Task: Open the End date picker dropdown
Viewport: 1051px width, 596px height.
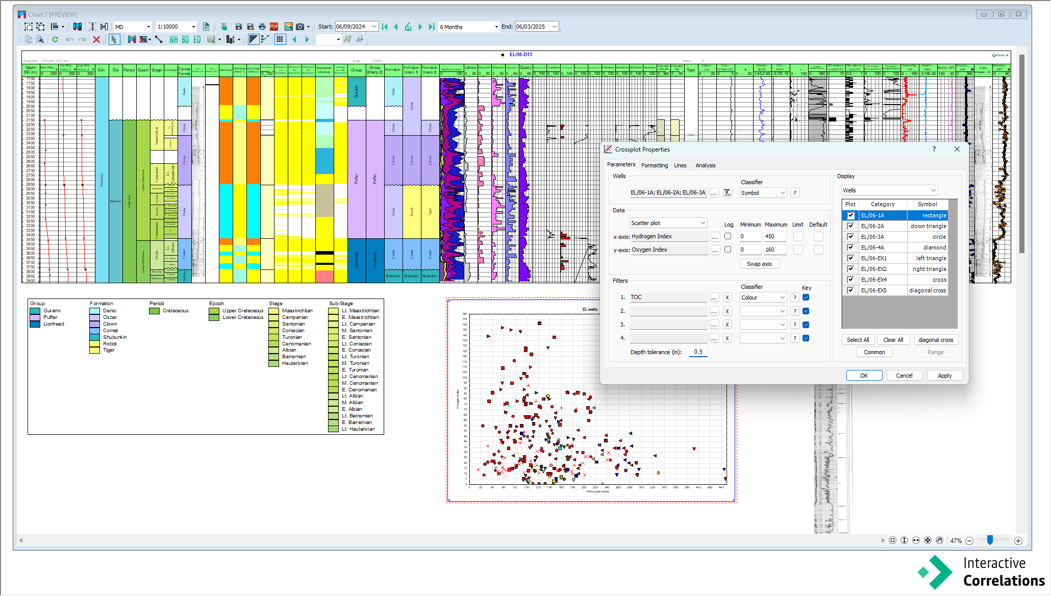Action: (x=555, y=27)
